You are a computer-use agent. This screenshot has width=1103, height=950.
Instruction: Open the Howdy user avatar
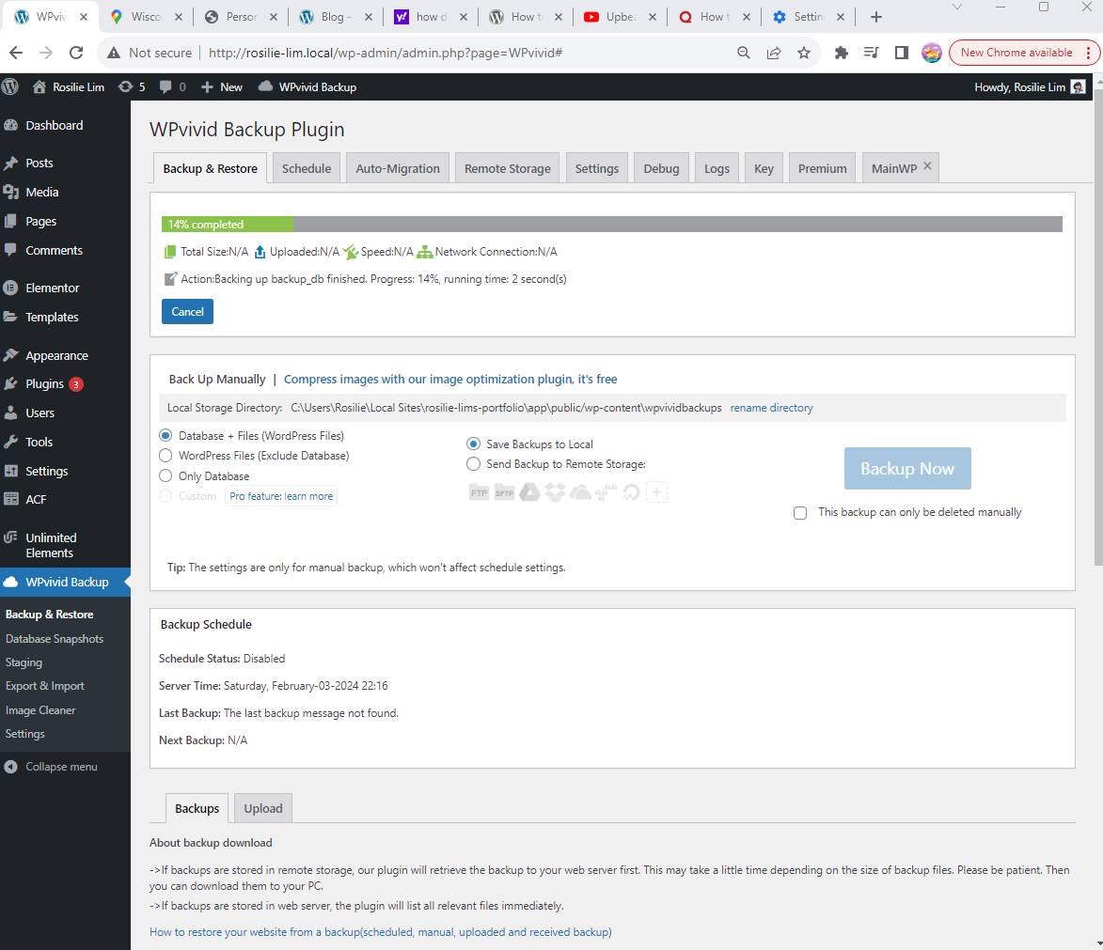1078,86
